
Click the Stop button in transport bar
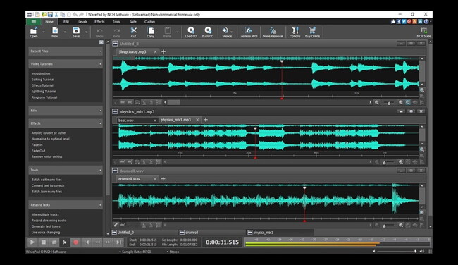[x=43, y=242]
